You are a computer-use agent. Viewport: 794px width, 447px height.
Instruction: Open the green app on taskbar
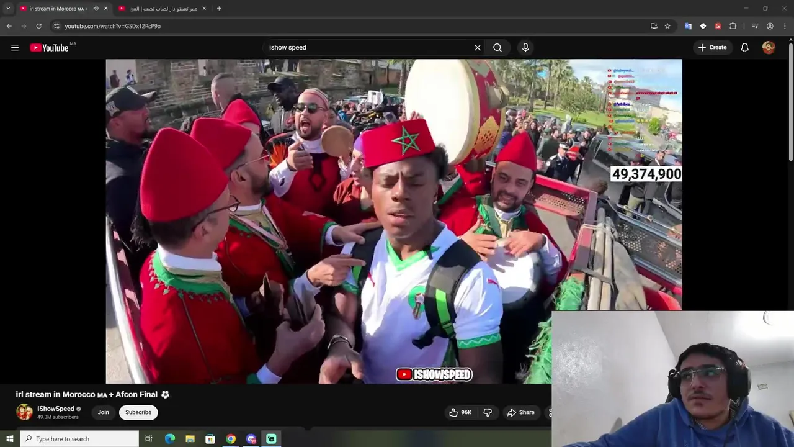[271, 439]
